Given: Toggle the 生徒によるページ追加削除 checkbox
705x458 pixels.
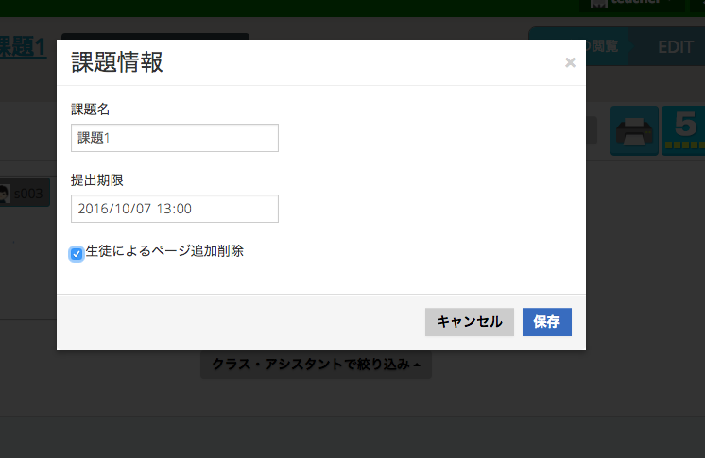Looking at the screenshot, I should [77, 254].
